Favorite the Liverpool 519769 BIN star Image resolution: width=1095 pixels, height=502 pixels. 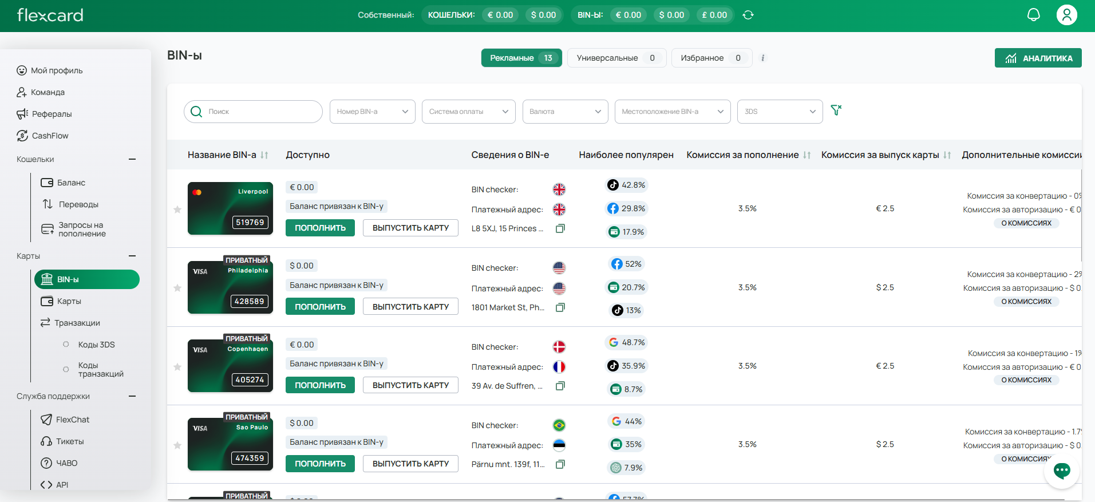pos(177,210)
